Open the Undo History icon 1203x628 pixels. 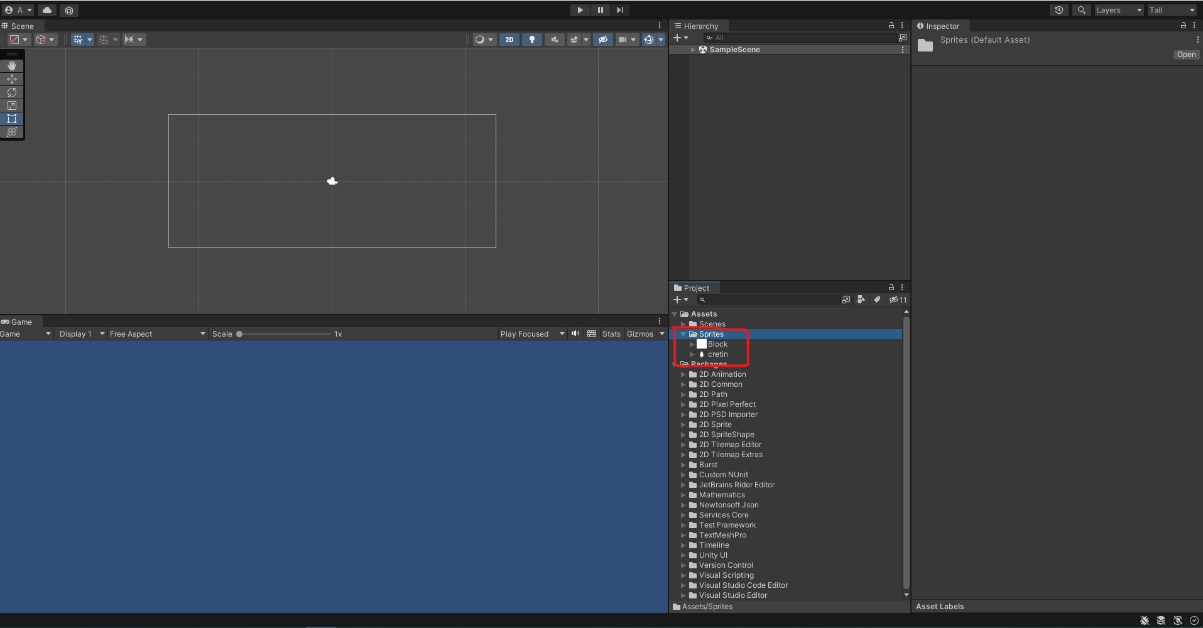1059,10
